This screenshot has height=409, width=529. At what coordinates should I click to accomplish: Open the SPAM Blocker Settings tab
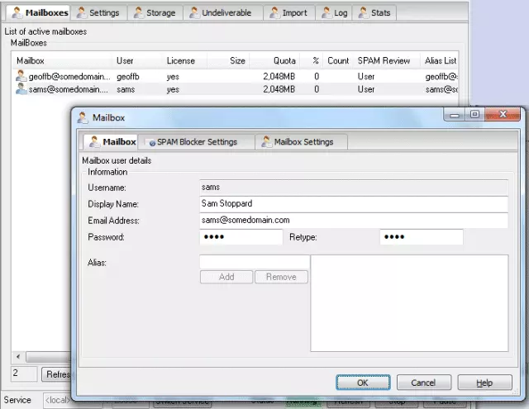click(x=196, y=142)
